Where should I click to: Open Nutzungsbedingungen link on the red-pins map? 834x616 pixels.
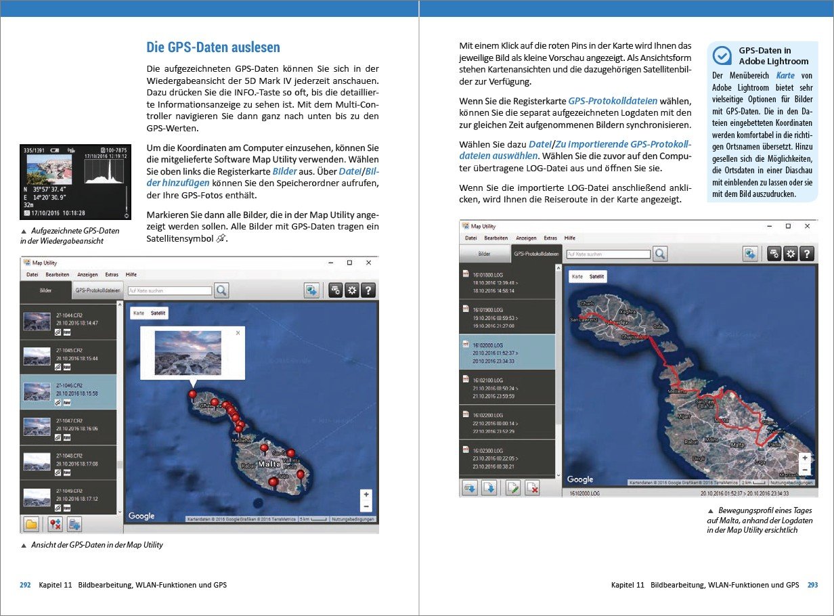tap(353, 519)
